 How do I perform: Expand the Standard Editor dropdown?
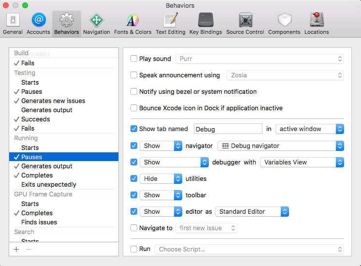(252, 212)
